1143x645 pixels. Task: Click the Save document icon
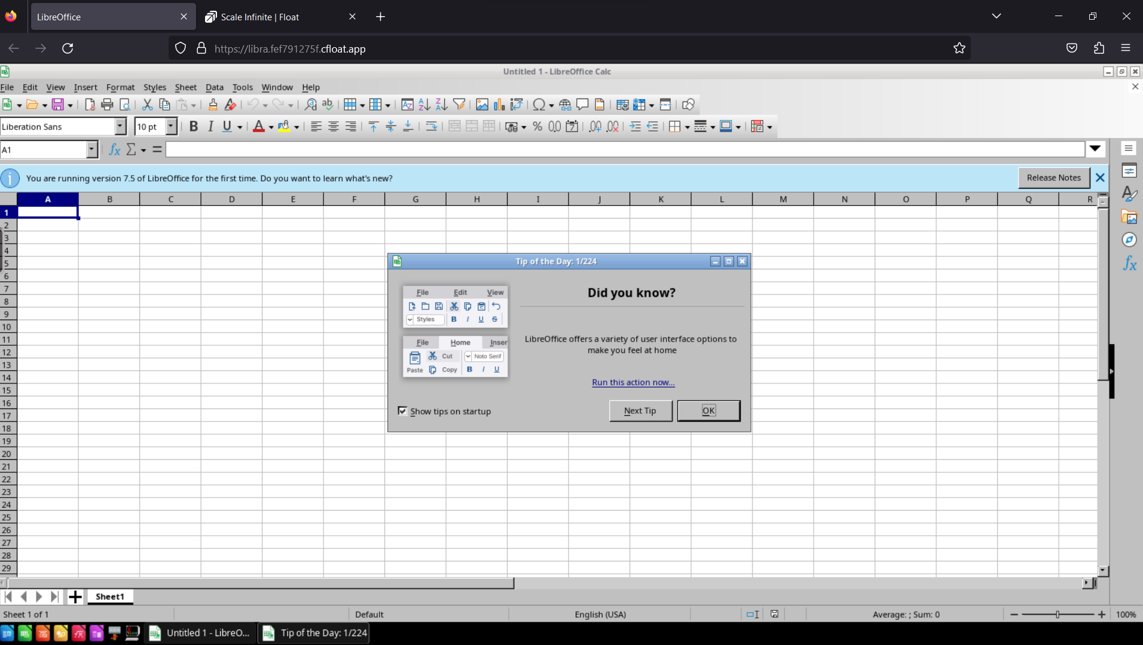click(58, 105)
